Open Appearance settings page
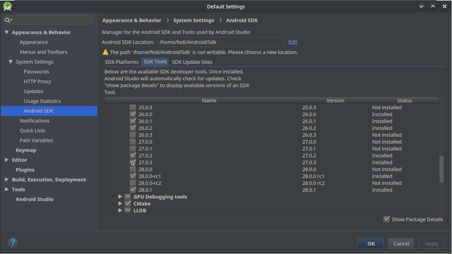Viewport: 452px width, 254px height. pos(34,42)
